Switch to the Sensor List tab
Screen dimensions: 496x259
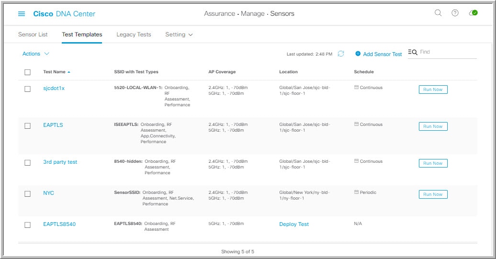pos(33,34)
